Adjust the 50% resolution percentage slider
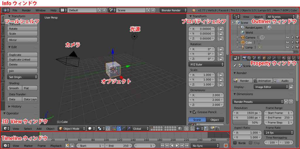Image resolution: width=300 pixels, height=149 pixels. click(247, 122)
